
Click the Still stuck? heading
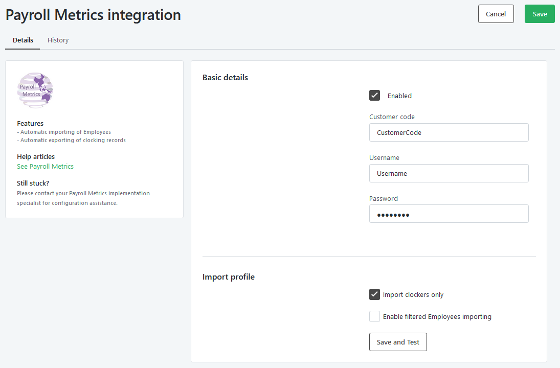(33, 183)
